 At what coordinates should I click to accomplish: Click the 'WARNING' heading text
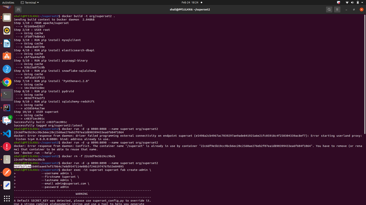(82, 194)
